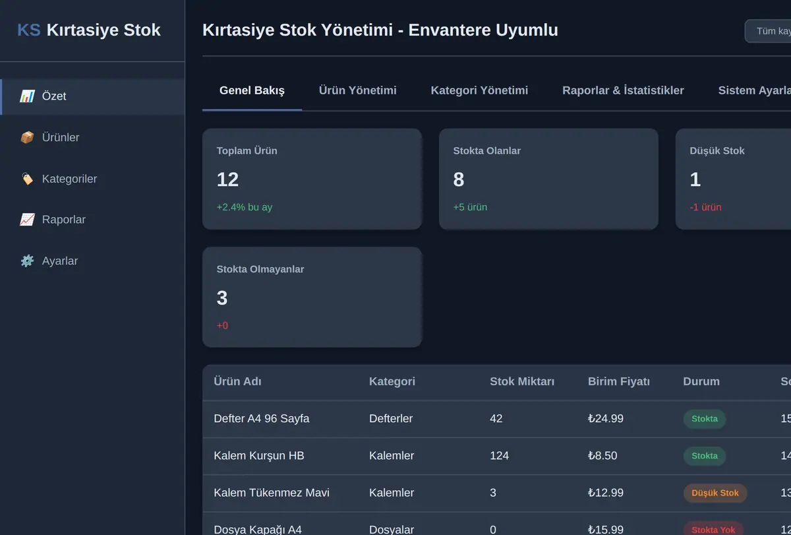Click the Özet bar chart icon

pos(27,96)
